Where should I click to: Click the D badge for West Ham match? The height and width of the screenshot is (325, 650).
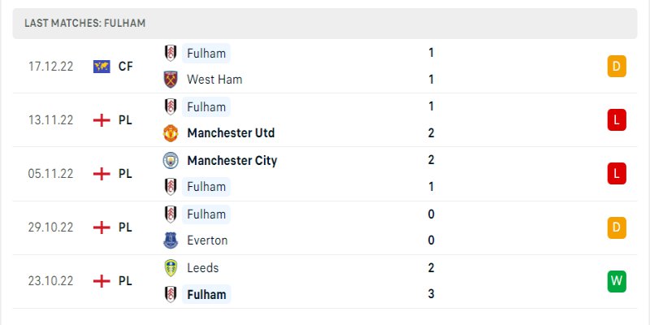[x=616, y=67]
